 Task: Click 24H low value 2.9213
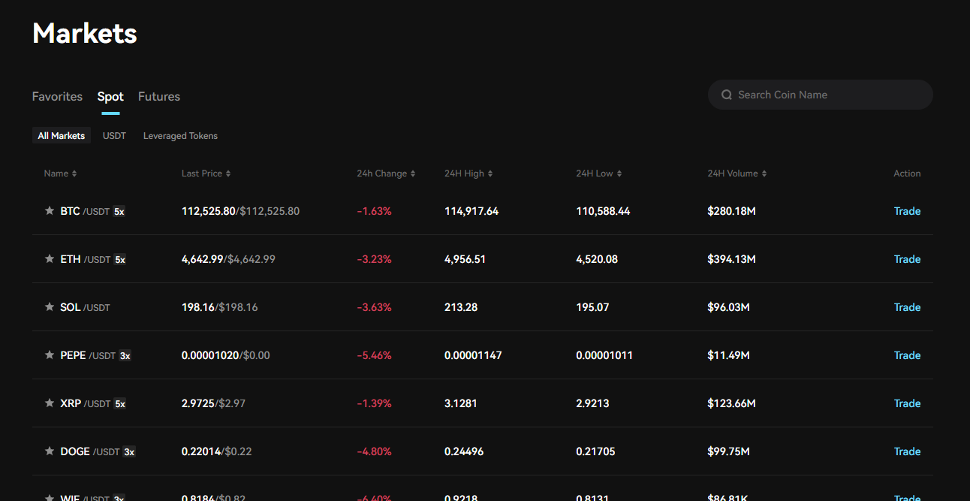592,403
